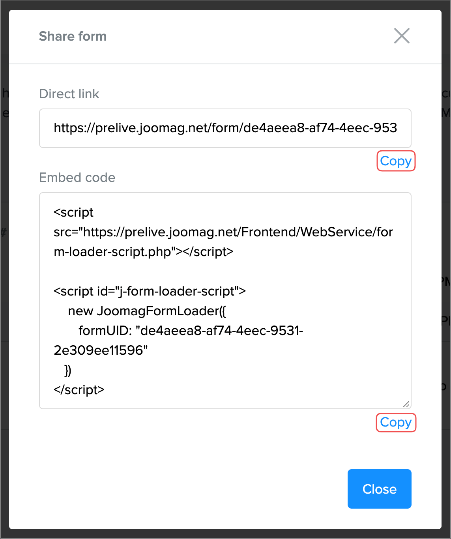Copy the direct link URL

(x=396, y=161)
